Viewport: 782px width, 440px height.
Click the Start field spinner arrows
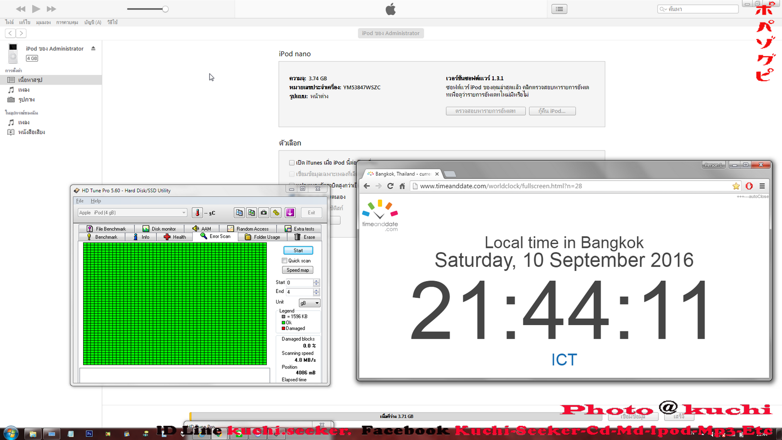(316, 283)
